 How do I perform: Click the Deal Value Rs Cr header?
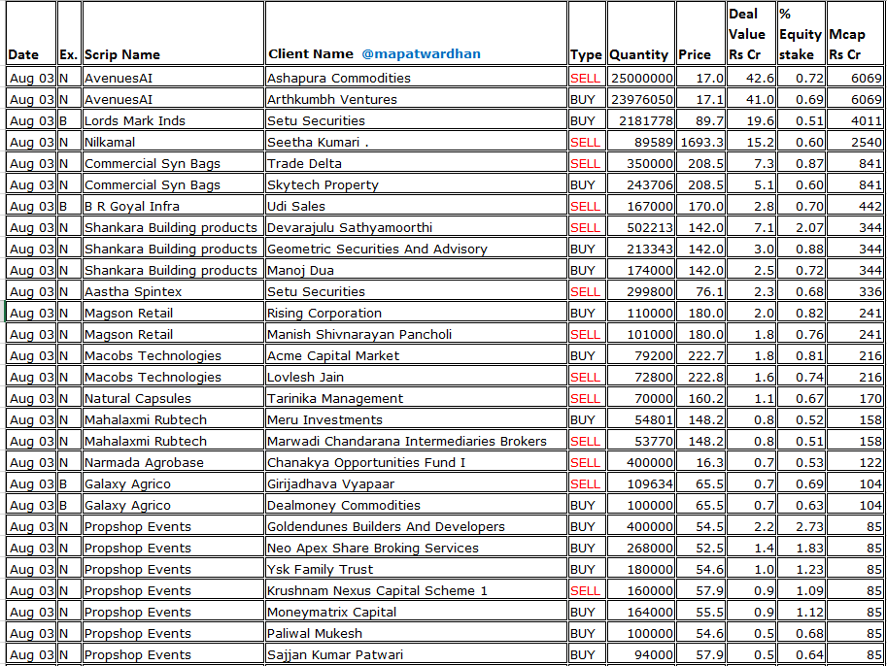tap(747, 34)
